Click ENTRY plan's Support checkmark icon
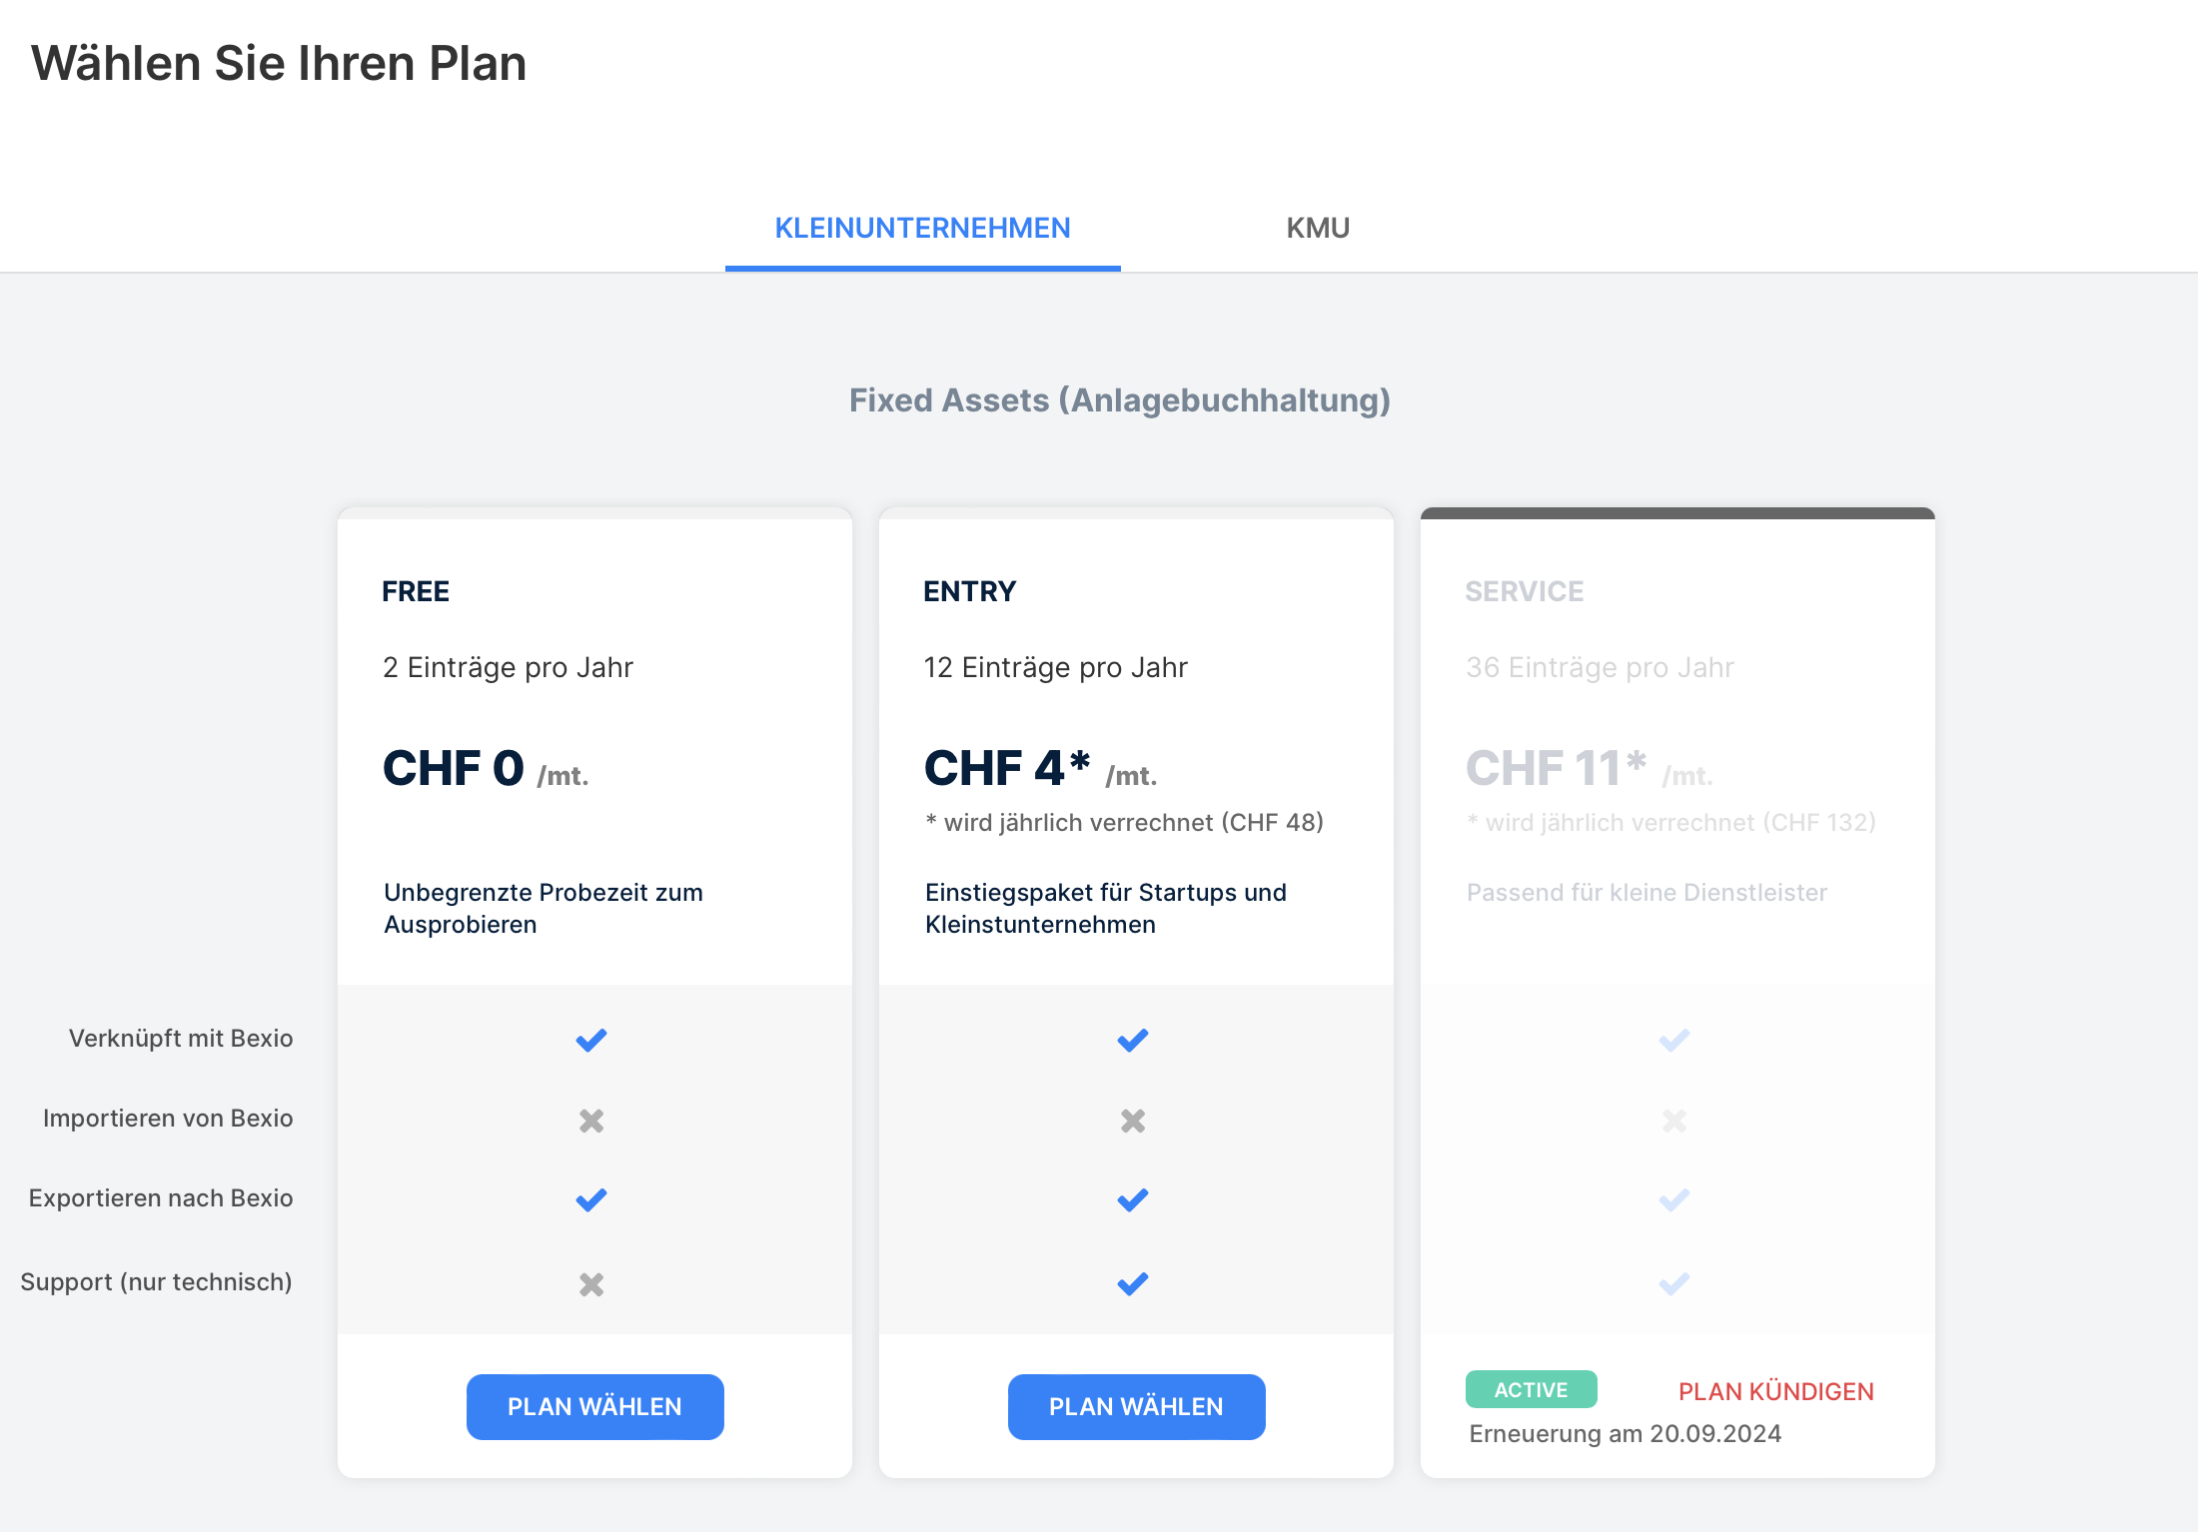 tap(1133, 1283)
